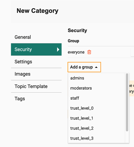134x147 pixels.
Task: Choose admins from the group list
Action: click(96, 78)
